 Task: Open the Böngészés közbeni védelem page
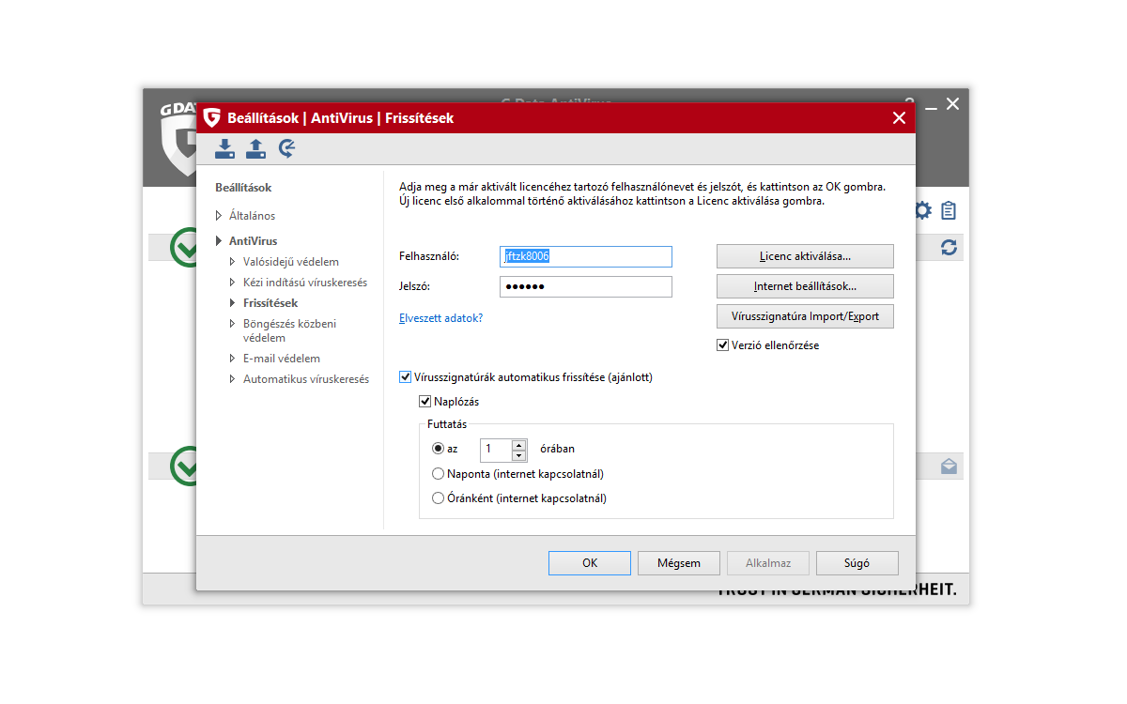(x=289, y=330)
